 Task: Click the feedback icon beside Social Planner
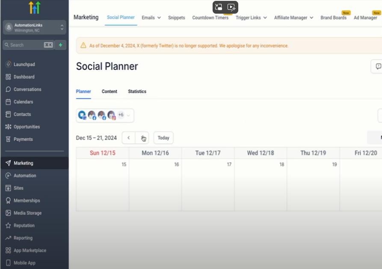point(378,66)
